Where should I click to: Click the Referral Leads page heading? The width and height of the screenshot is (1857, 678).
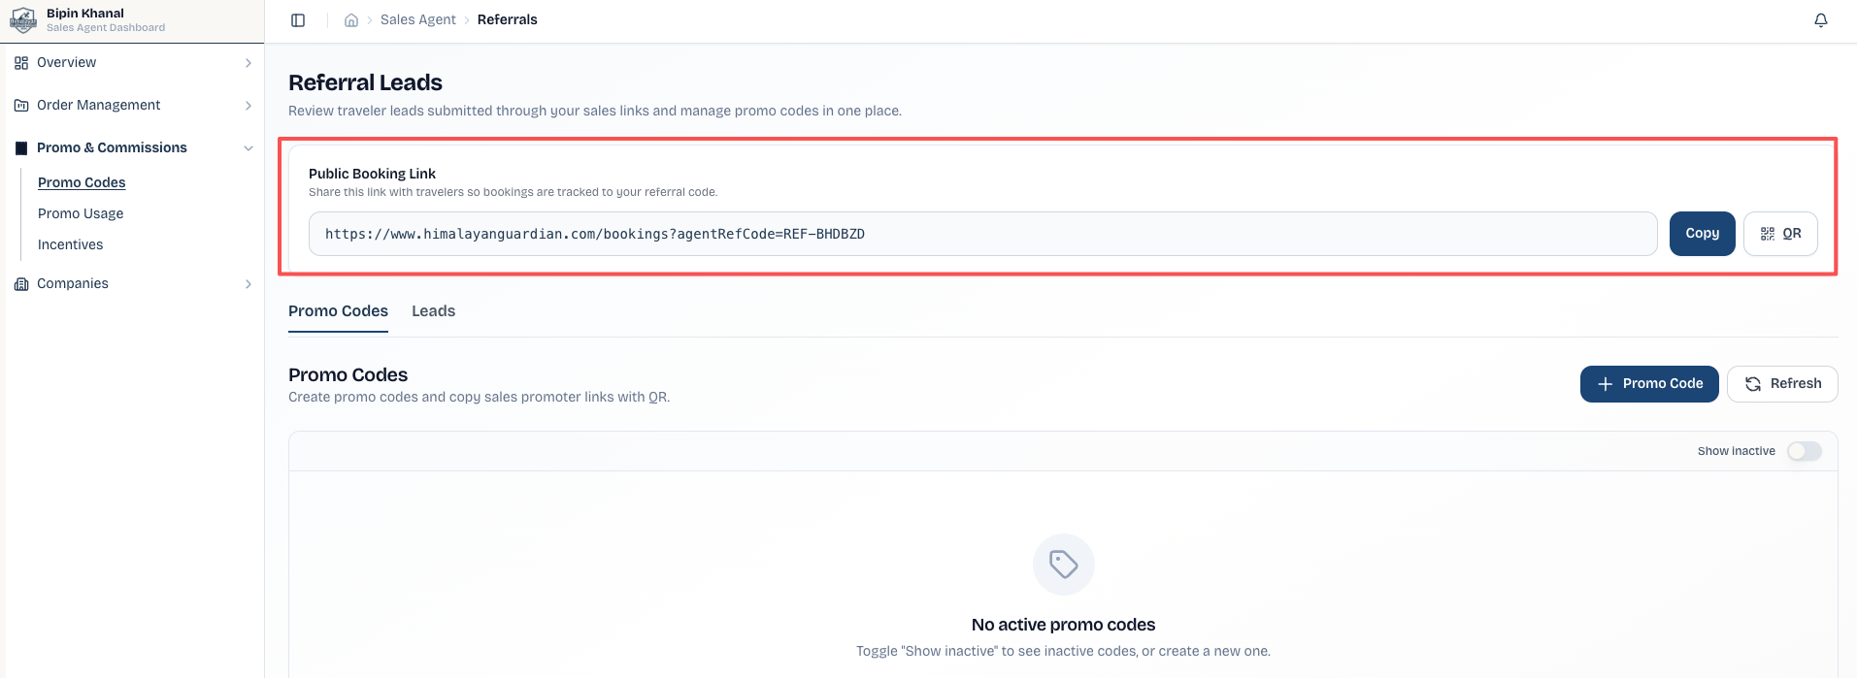(365, 82)
